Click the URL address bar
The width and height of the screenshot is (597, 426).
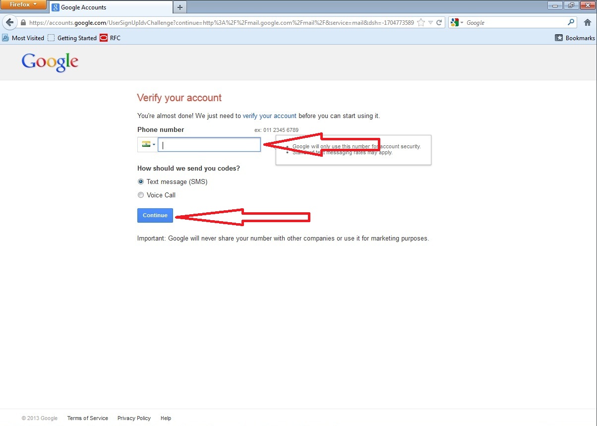click(221, 23)
